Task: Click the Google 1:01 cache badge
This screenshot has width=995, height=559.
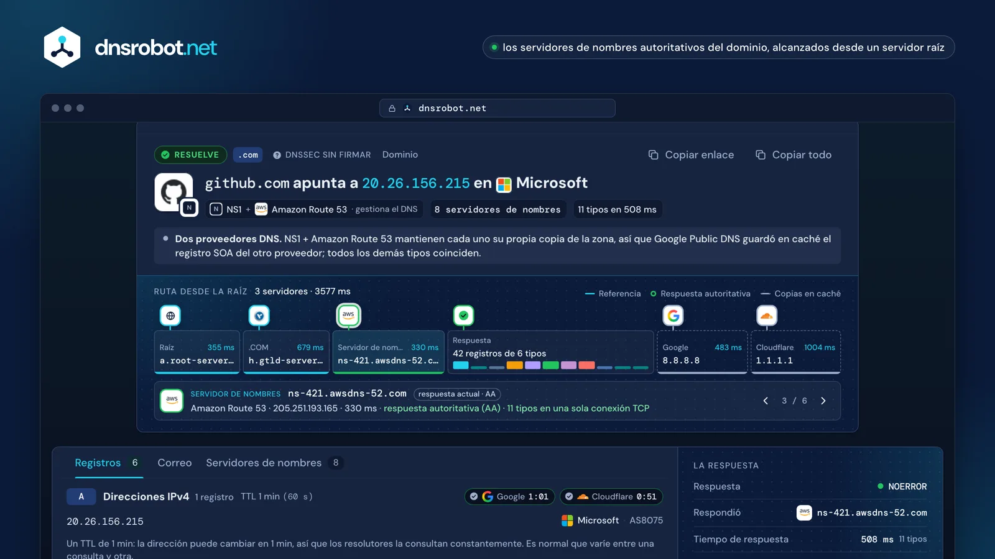Action: click(509, 496)
